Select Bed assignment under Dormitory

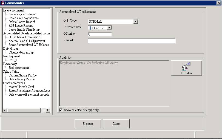19,68
